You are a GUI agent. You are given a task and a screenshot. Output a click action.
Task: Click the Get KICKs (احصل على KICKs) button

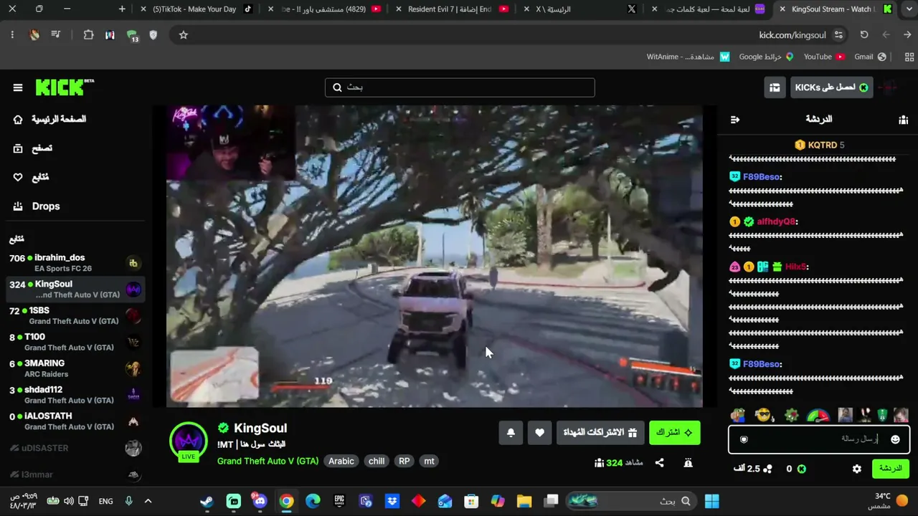832,87
